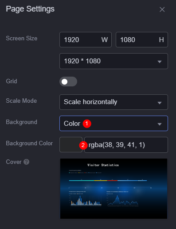
Task: Click the red badge number 1
Action: pyautogui.click(x=87, y=124)
